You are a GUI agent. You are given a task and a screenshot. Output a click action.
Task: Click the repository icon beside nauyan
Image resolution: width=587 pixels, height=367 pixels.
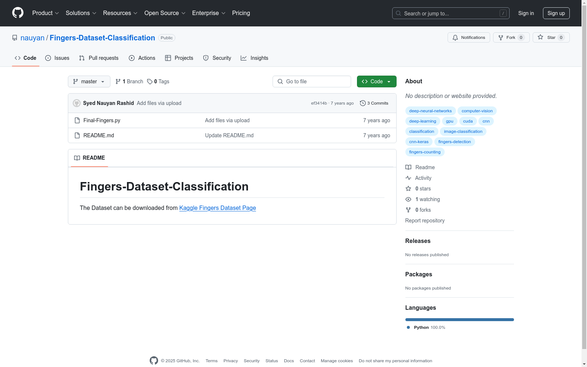(15, 38)
